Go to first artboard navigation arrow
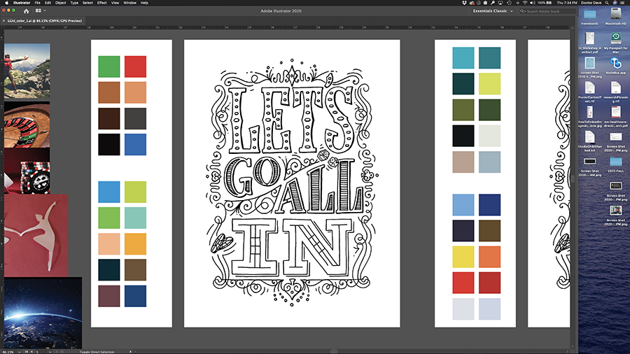 coord(27,352)
